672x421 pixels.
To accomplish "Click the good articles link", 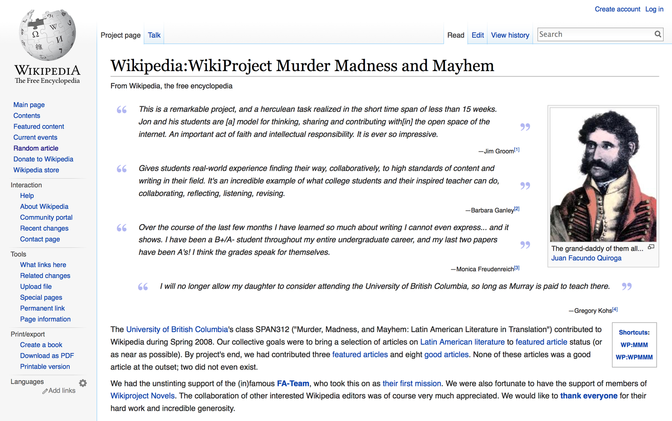I will [x=446, y=355].
